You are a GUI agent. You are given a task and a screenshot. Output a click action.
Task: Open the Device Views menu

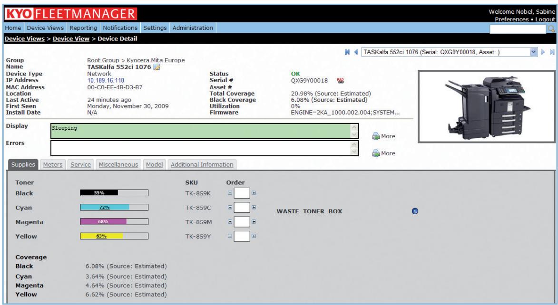(45, 28)
